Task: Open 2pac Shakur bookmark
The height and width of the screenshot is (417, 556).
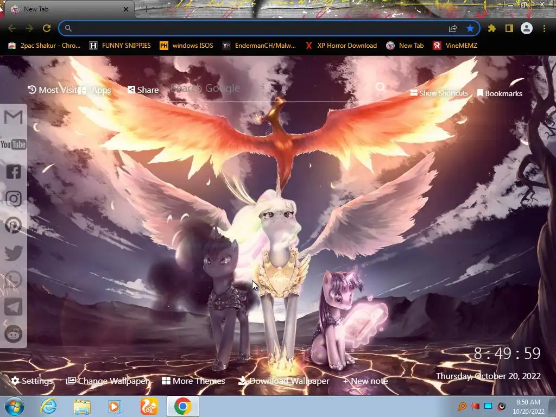Action: tap(45, 46)
